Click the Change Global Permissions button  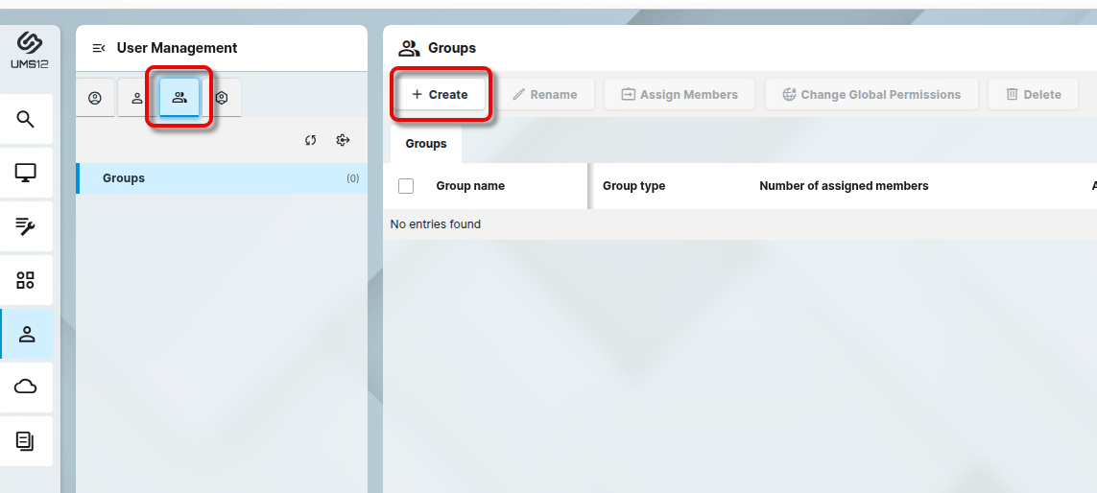[871, 95]
